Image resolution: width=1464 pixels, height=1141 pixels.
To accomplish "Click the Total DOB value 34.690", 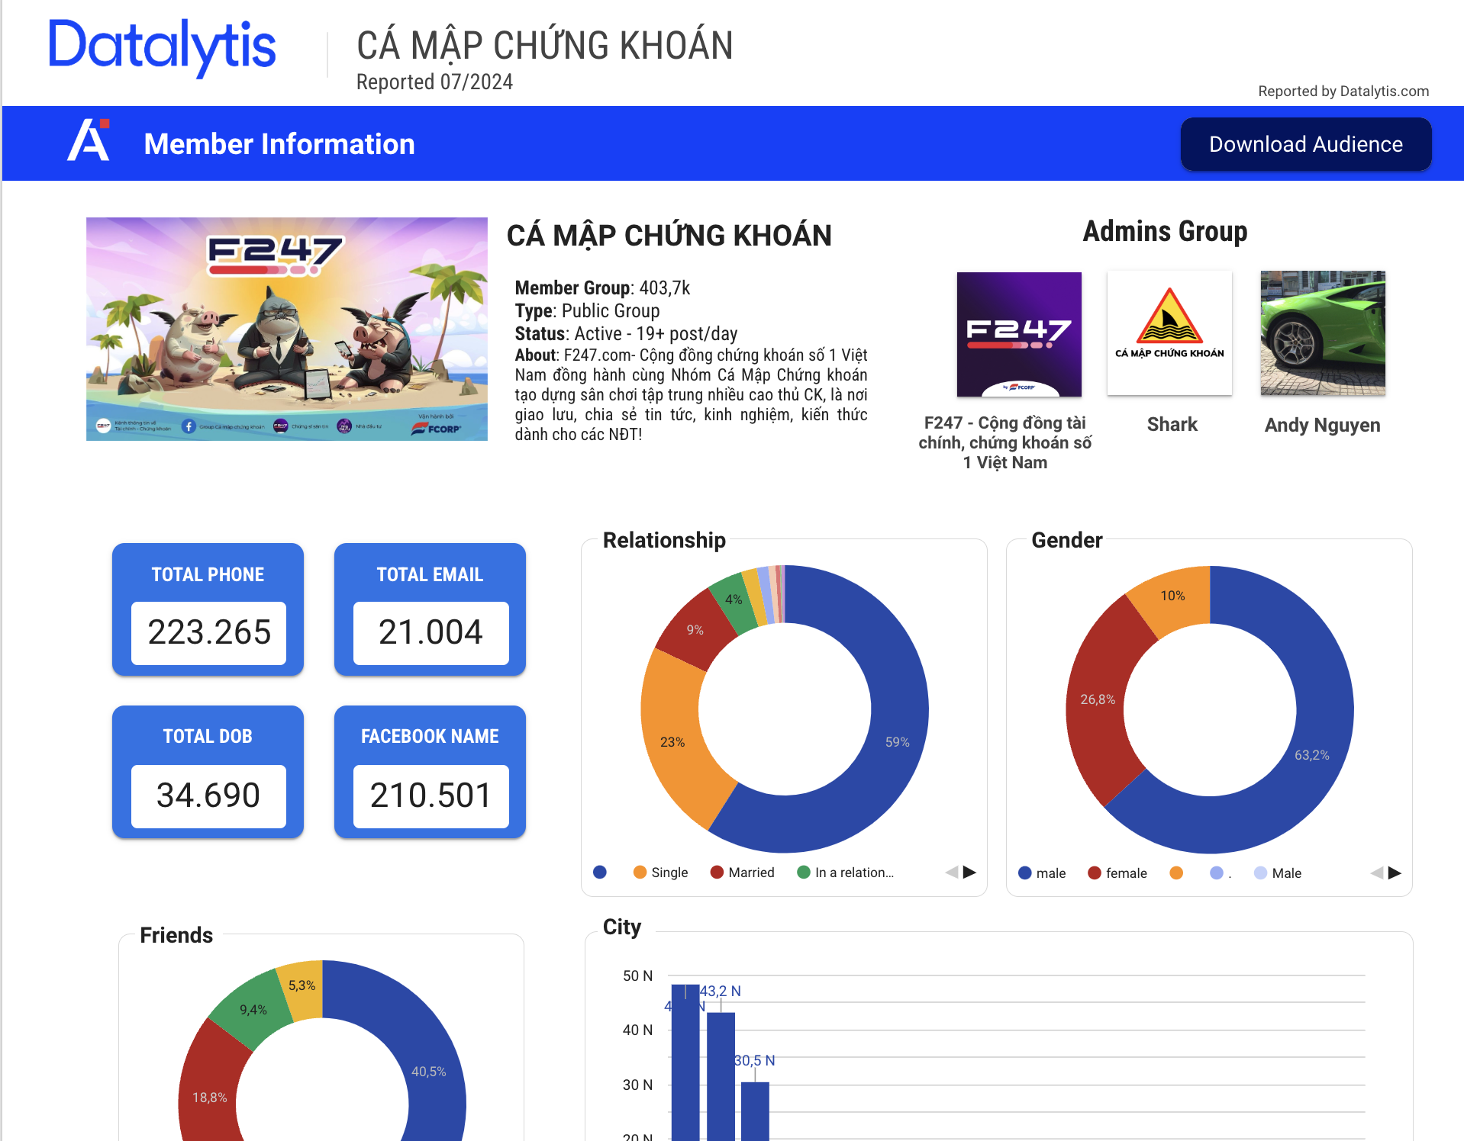I will (x=208, y=795).
